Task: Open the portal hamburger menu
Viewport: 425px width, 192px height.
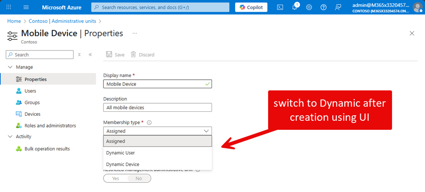Action: [26, 7]
